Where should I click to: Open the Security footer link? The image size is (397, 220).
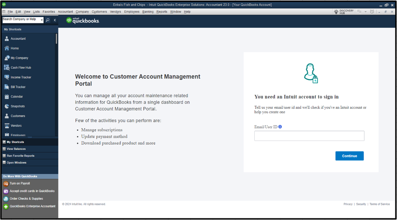pyautogui.click(x=361, y=205)
